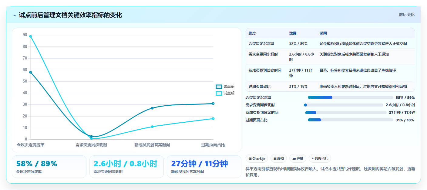This screenshot has width=427, height=190.
Task: Click the 前后变化 label in header
Action: (x=406, y=15)
